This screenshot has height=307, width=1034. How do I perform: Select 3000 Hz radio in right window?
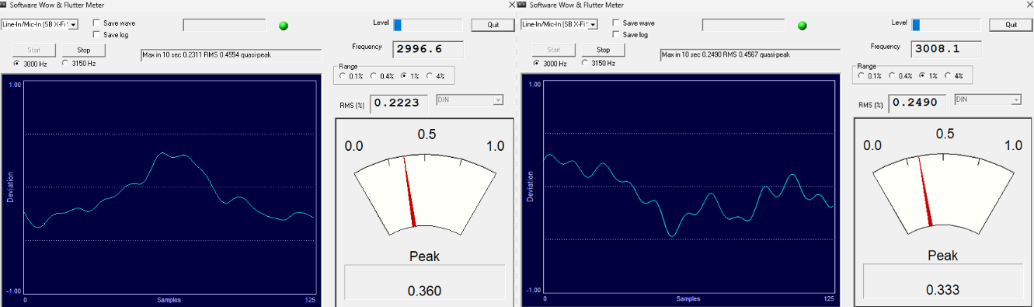coord(537,63)
